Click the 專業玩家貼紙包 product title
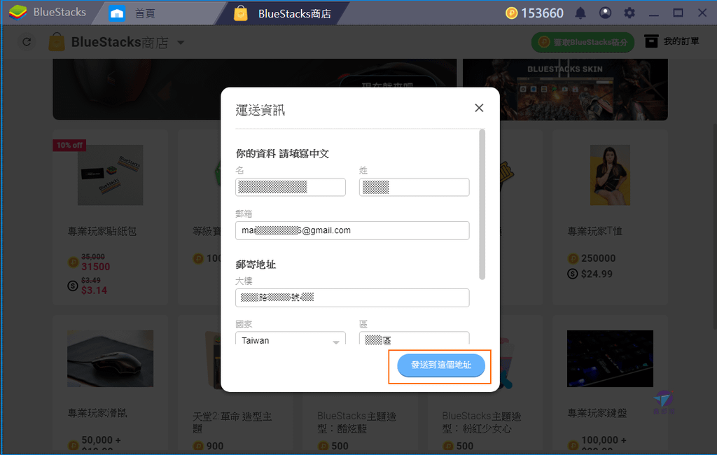Screen dimensions: 717x455 (102, 232)
